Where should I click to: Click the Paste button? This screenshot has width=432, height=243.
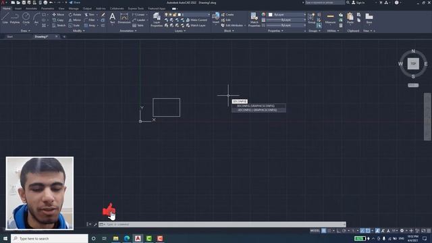point(350,18)
